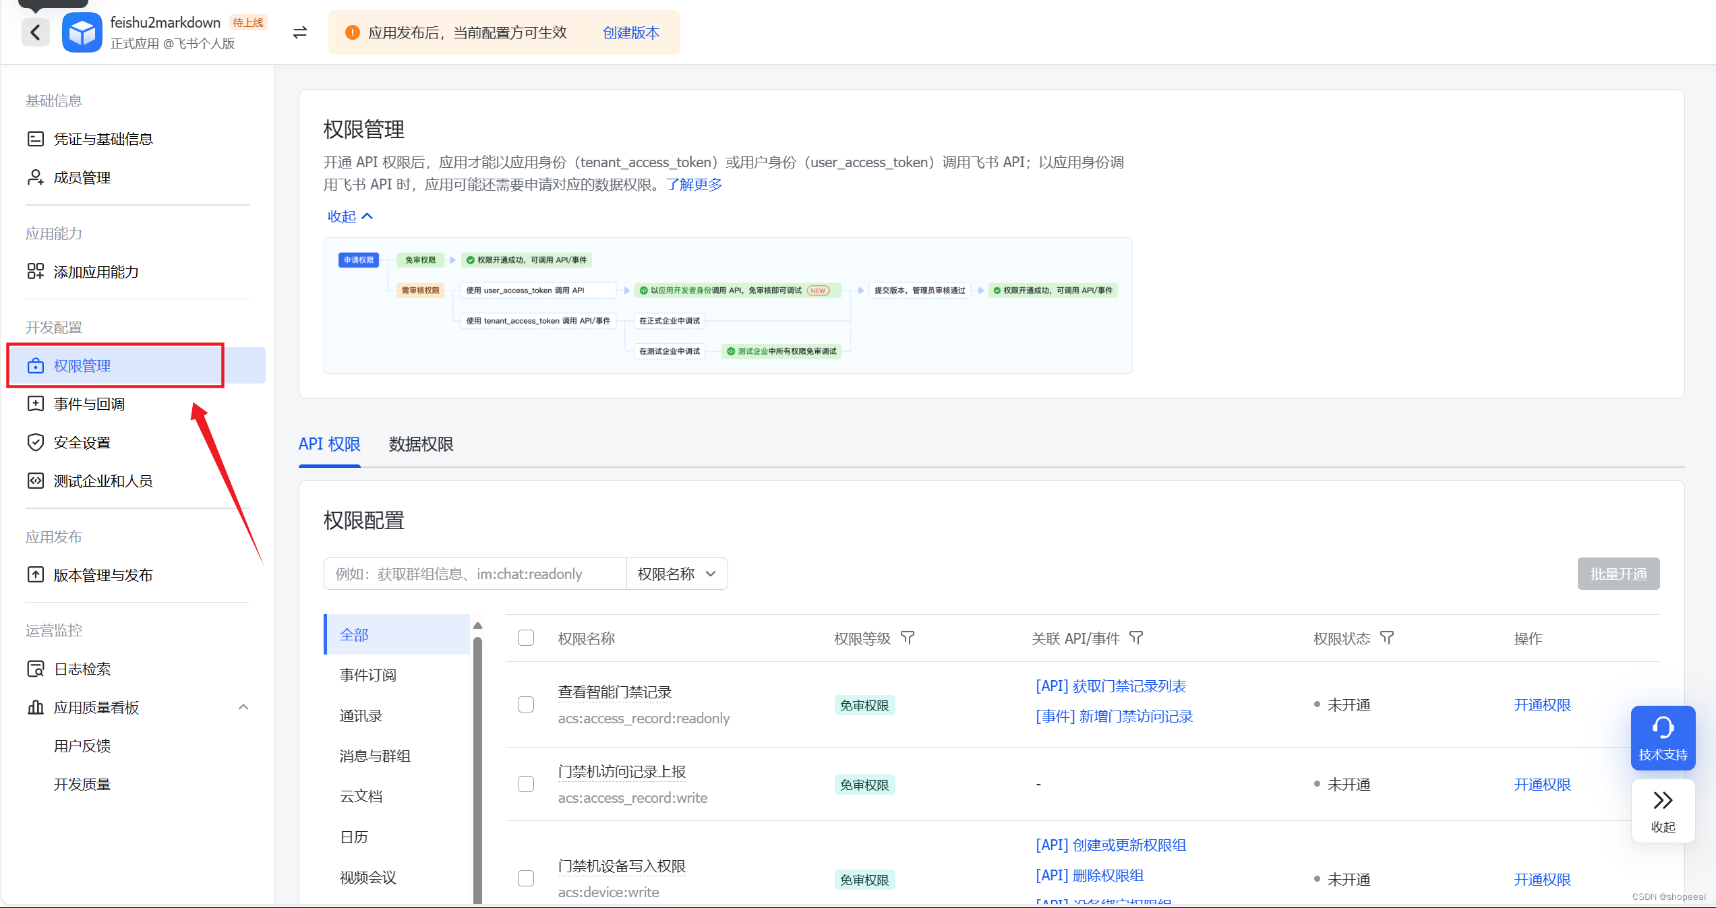
Task: Open 技术支持 headset support widget
Action: (1662, 738)
